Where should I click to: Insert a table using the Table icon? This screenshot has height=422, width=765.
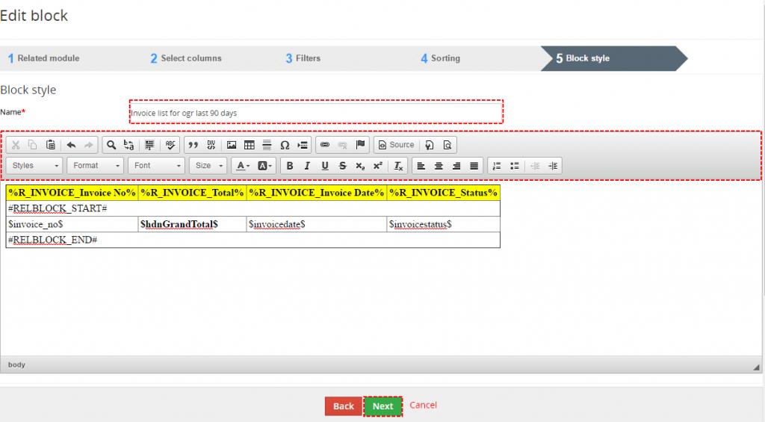250,145
